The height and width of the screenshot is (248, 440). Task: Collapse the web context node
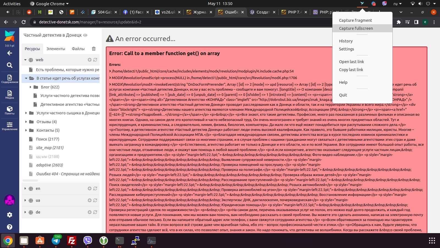(x=25, y=60)
